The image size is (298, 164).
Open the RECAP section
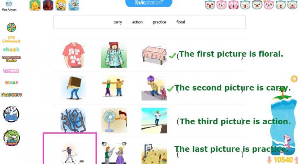click(12, 83)
